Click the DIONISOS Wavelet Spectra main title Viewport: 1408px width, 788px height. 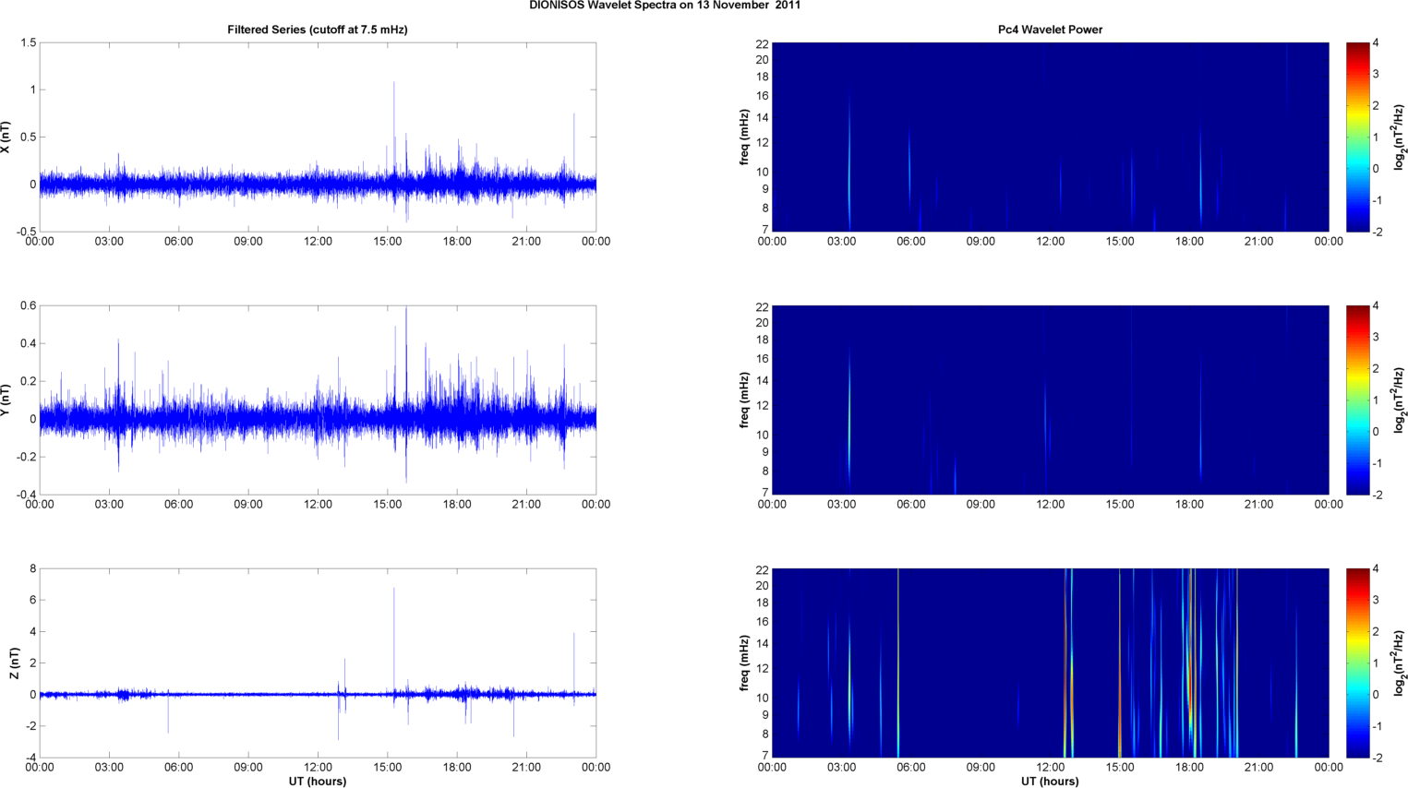[x=665, y=6]
